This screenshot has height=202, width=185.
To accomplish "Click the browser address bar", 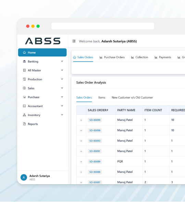I will 103,26.
